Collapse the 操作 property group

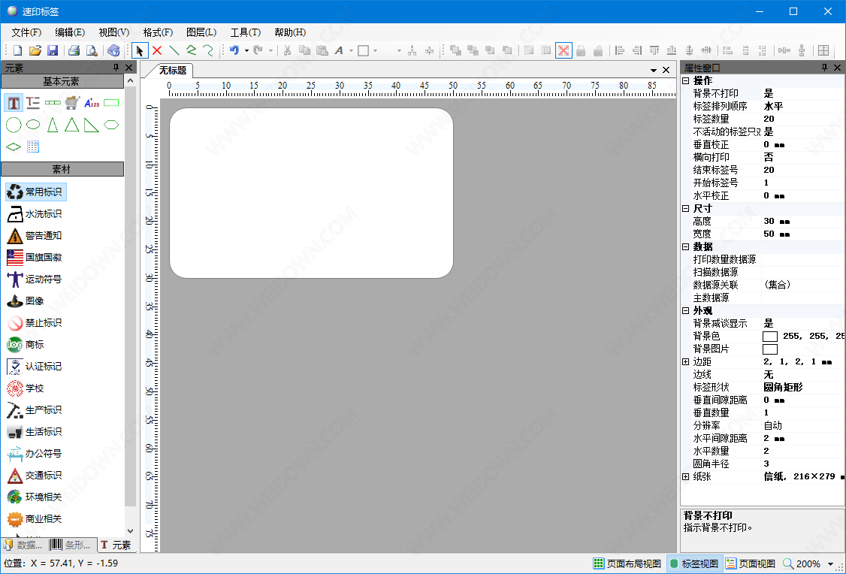click(x=685, y=80)
